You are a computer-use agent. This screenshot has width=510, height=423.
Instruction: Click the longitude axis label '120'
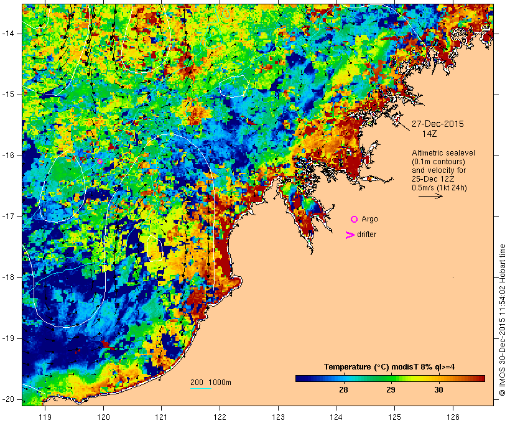click(x=103, y=417)
